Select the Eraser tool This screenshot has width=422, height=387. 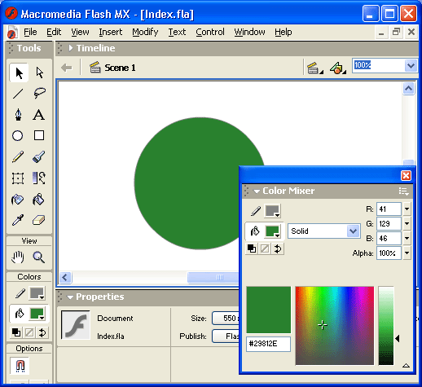39,220
